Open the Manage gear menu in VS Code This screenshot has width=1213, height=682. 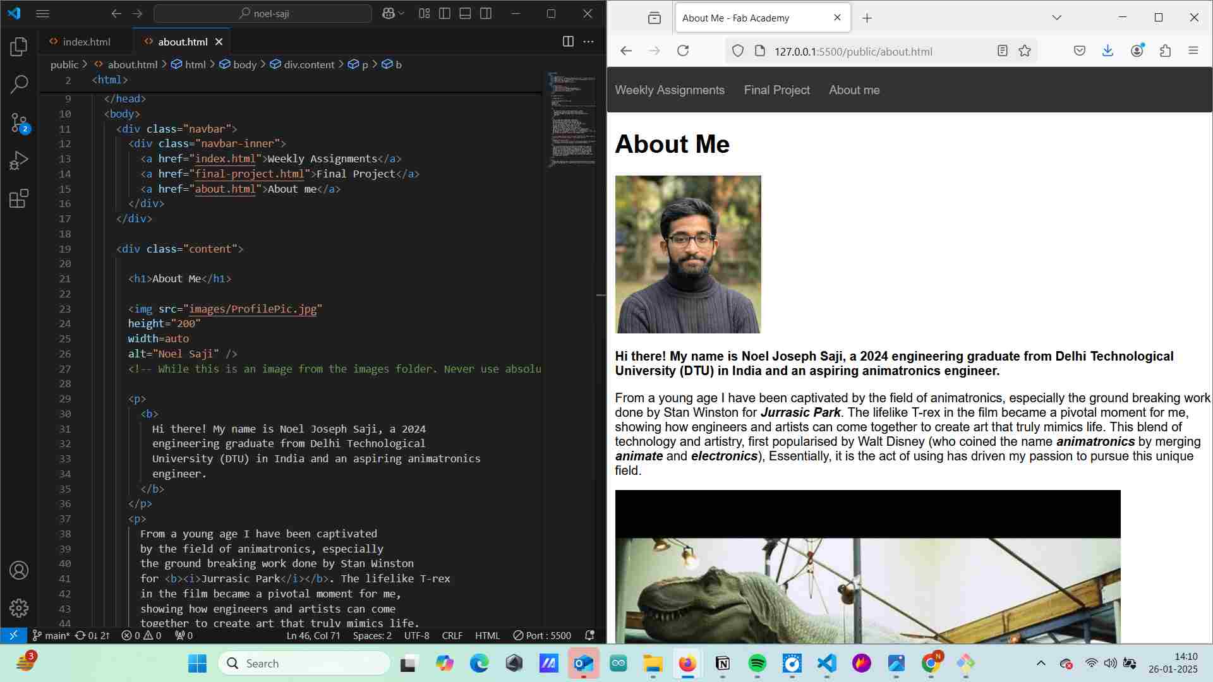[x=19, y=608]
